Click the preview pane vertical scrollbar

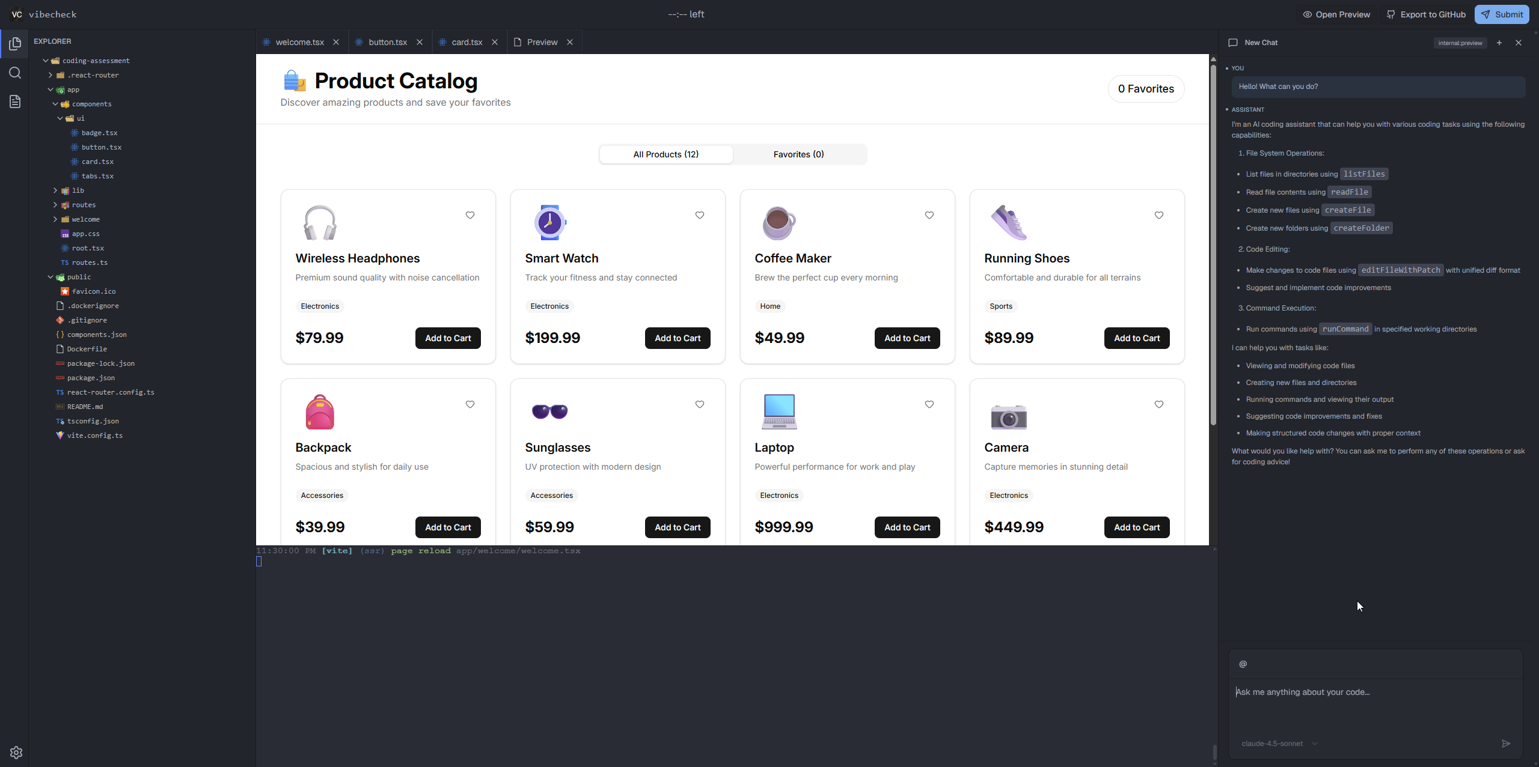tap(1213, 240)
